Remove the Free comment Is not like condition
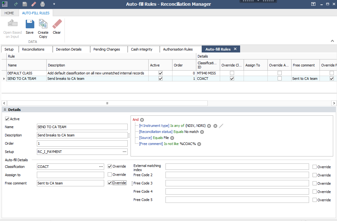Screen dimensions: 337x221 199,144
